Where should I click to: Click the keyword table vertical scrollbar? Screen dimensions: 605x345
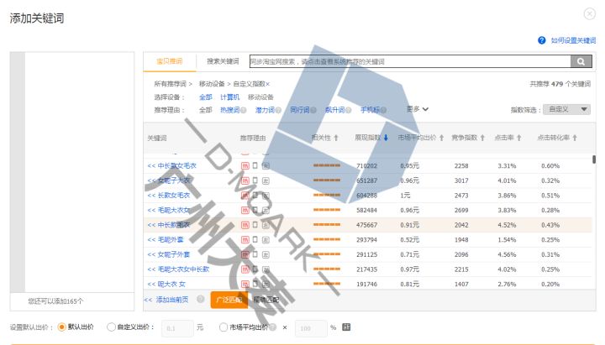coord(594,159)
